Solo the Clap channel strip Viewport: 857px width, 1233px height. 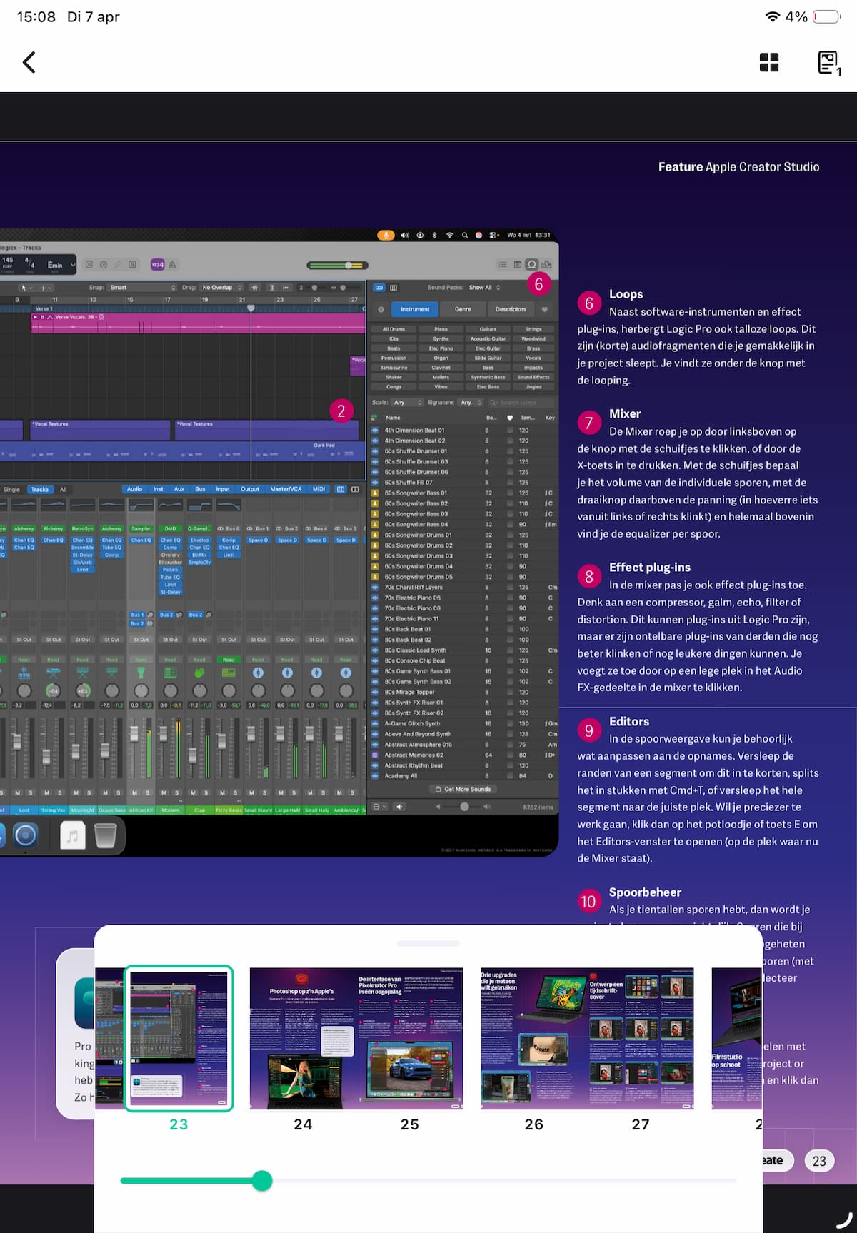point(206,792)
